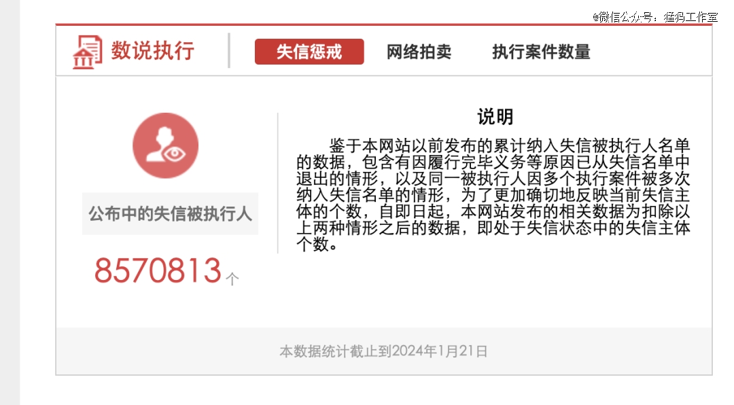Click the person silhouette in the red circle
Image resolution: width=734 pixels, height=405 pixels.
[159, 144]
